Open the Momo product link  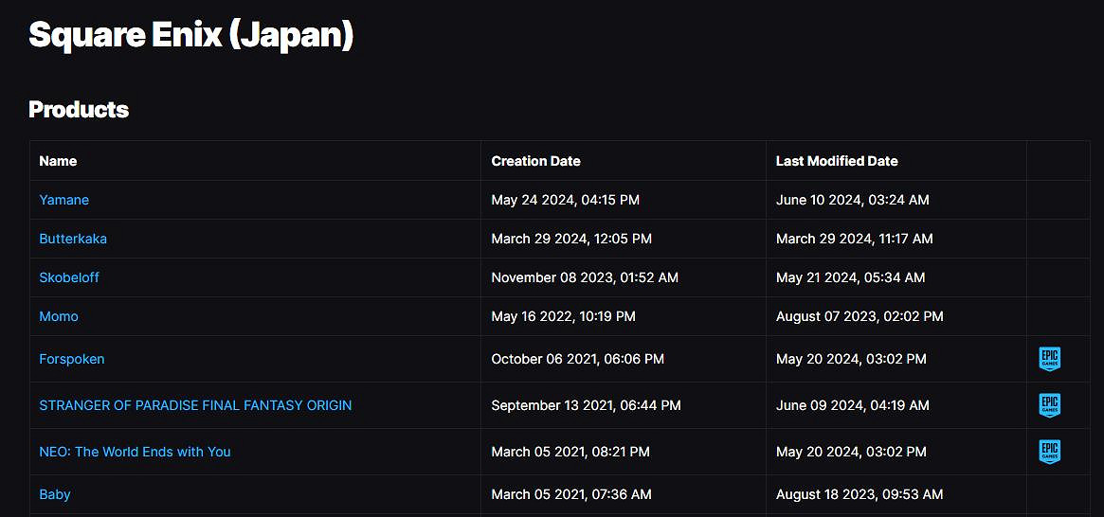[59, 316]
